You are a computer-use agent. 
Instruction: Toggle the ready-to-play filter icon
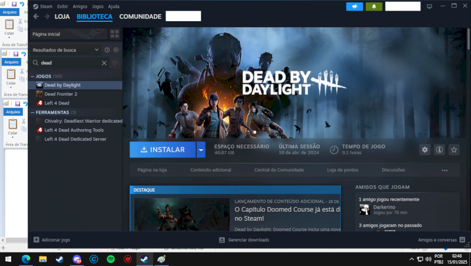click(x=115, y=50)
